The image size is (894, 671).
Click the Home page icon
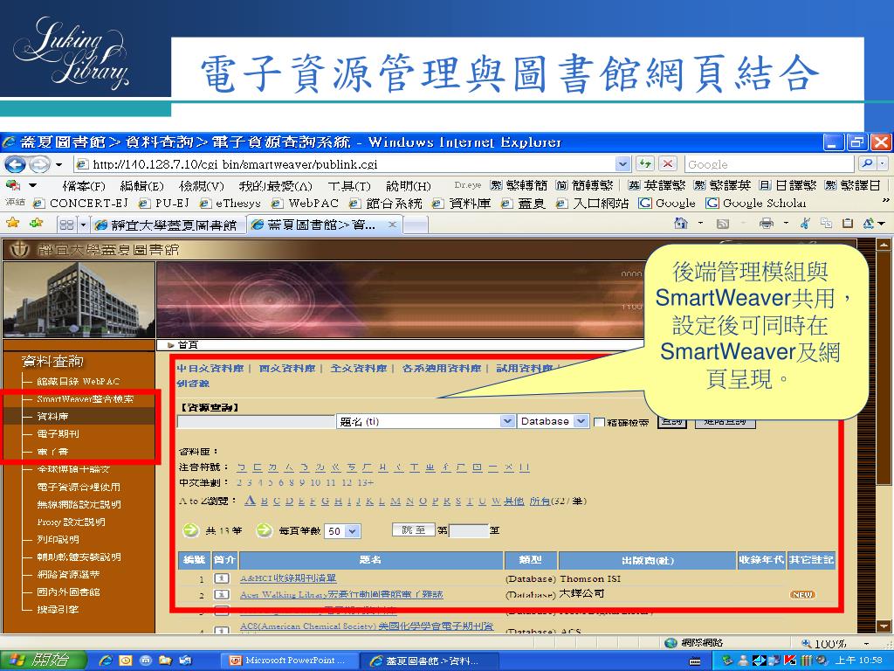click(681, 224)
